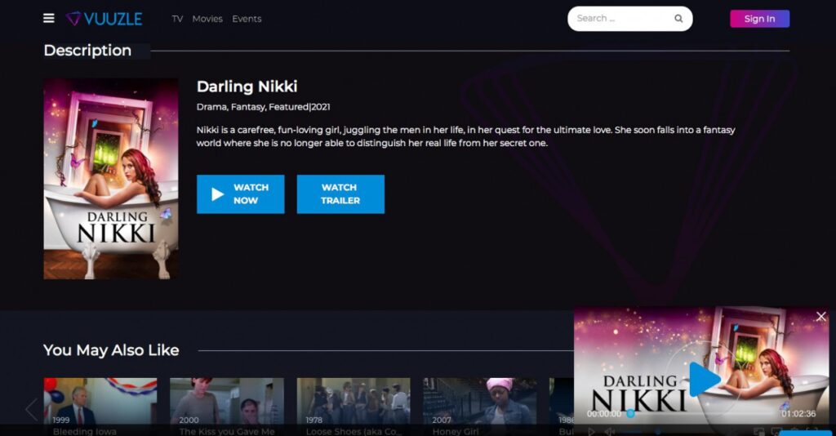Click the Watch Trailer button
This screenshot has width=836, height=436.
click(x=340, y=194)
